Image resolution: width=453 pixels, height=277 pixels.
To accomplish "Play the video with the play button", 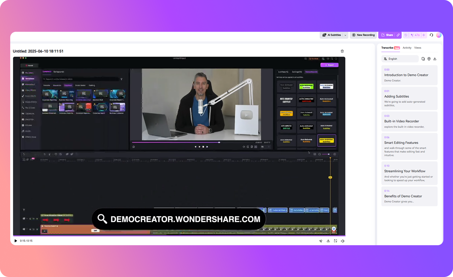I will 16,241.
